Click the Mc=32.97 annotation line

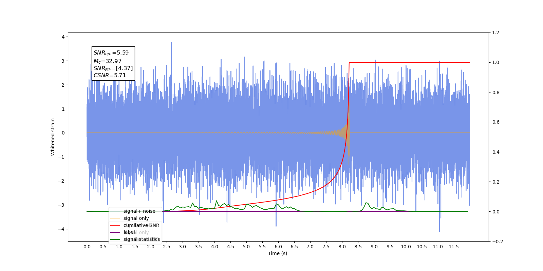(x=107, y=61)
